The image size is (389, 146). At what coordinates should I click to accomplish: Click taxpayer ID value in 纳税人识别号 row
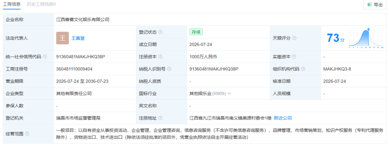pyautogui.click(x=214, y=69)
